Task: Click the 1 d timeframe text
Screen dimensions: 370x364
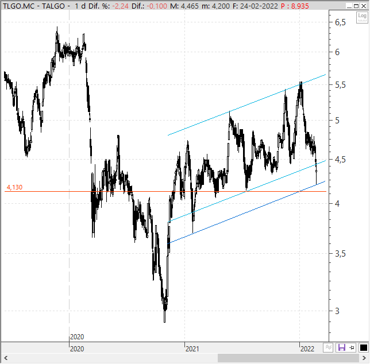Action: pyautogui.click(x=80, y=6)
